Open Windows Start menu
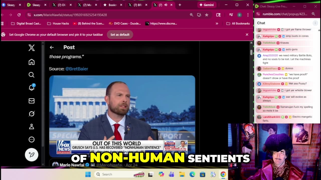 (x=88, y=174)
